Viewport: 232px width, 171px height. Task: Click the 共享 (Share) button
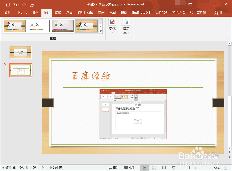point(220,12)
